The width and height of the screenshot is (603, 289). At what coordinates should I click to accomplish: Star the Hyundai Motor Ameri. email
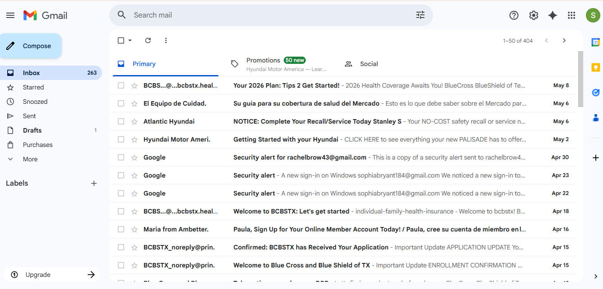pos(134,139)
